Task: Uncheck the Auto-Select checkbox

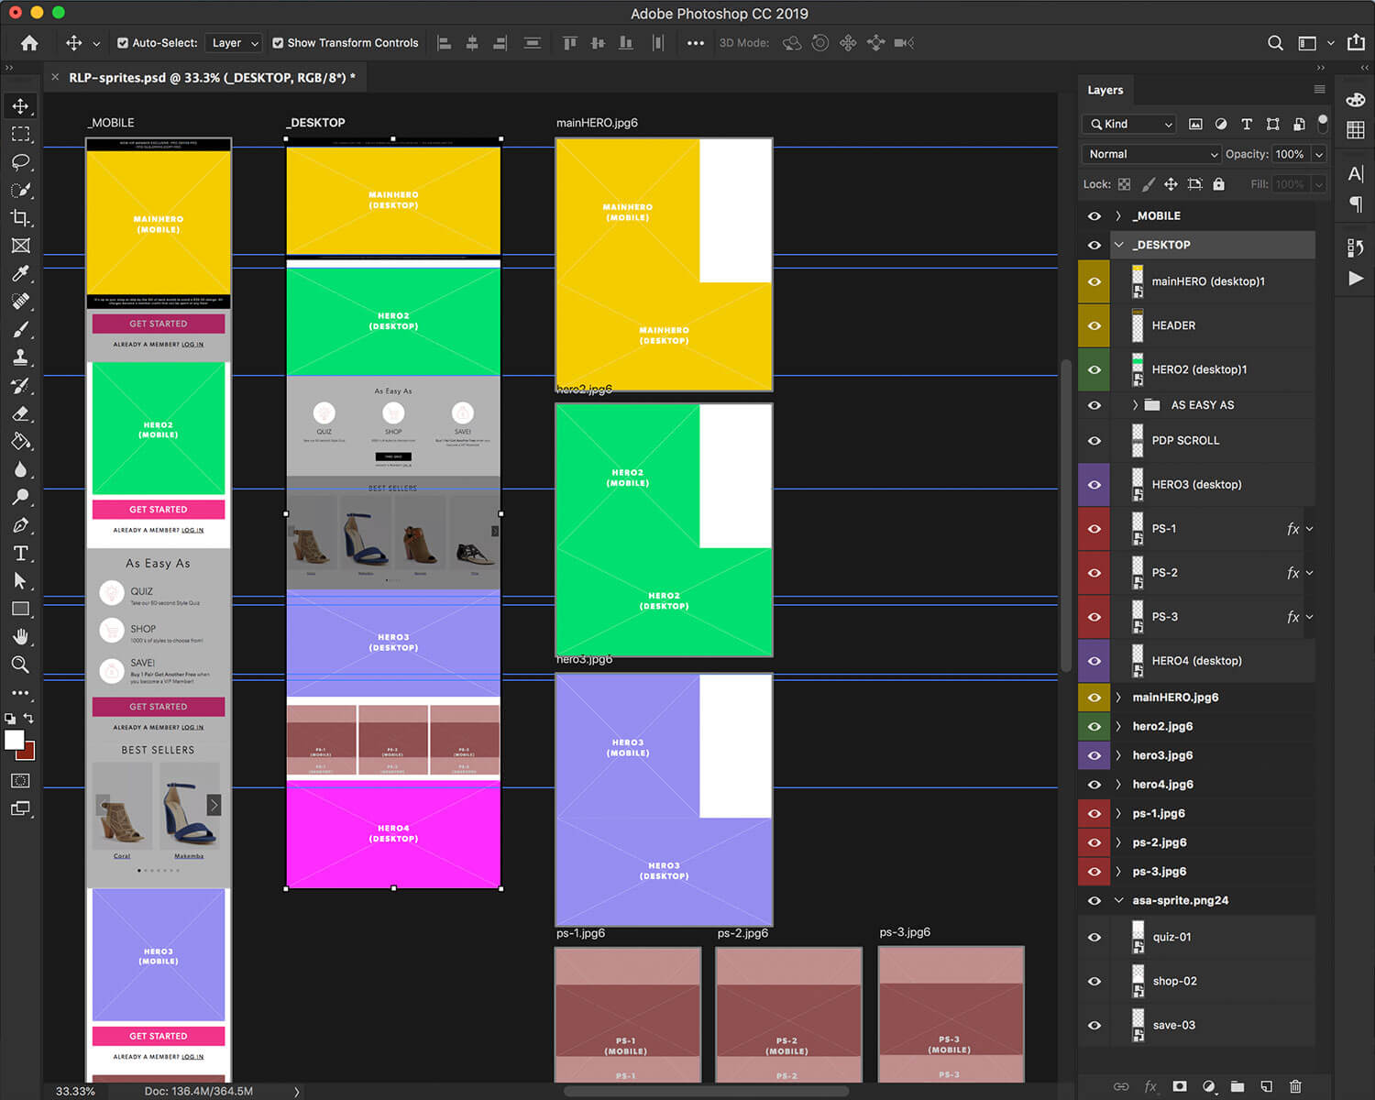Action: pyautogui.click(x=123, y=43)
